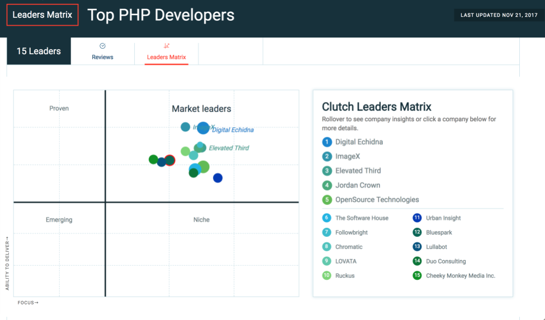545x320 pixels.
Task: Click the number 14 badge for Duo Consulting
Action: 417,261
